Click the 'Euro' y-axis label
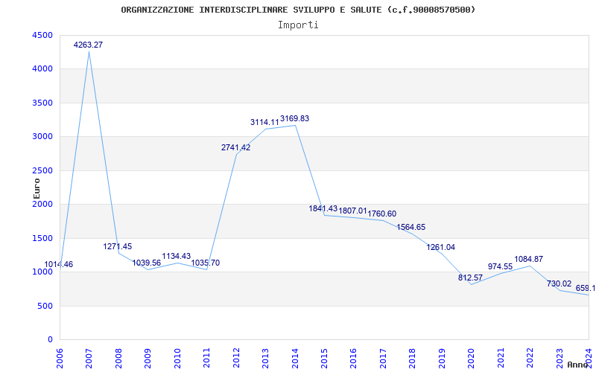The height and width of the screenshot is (372, 596). [37, 189]
